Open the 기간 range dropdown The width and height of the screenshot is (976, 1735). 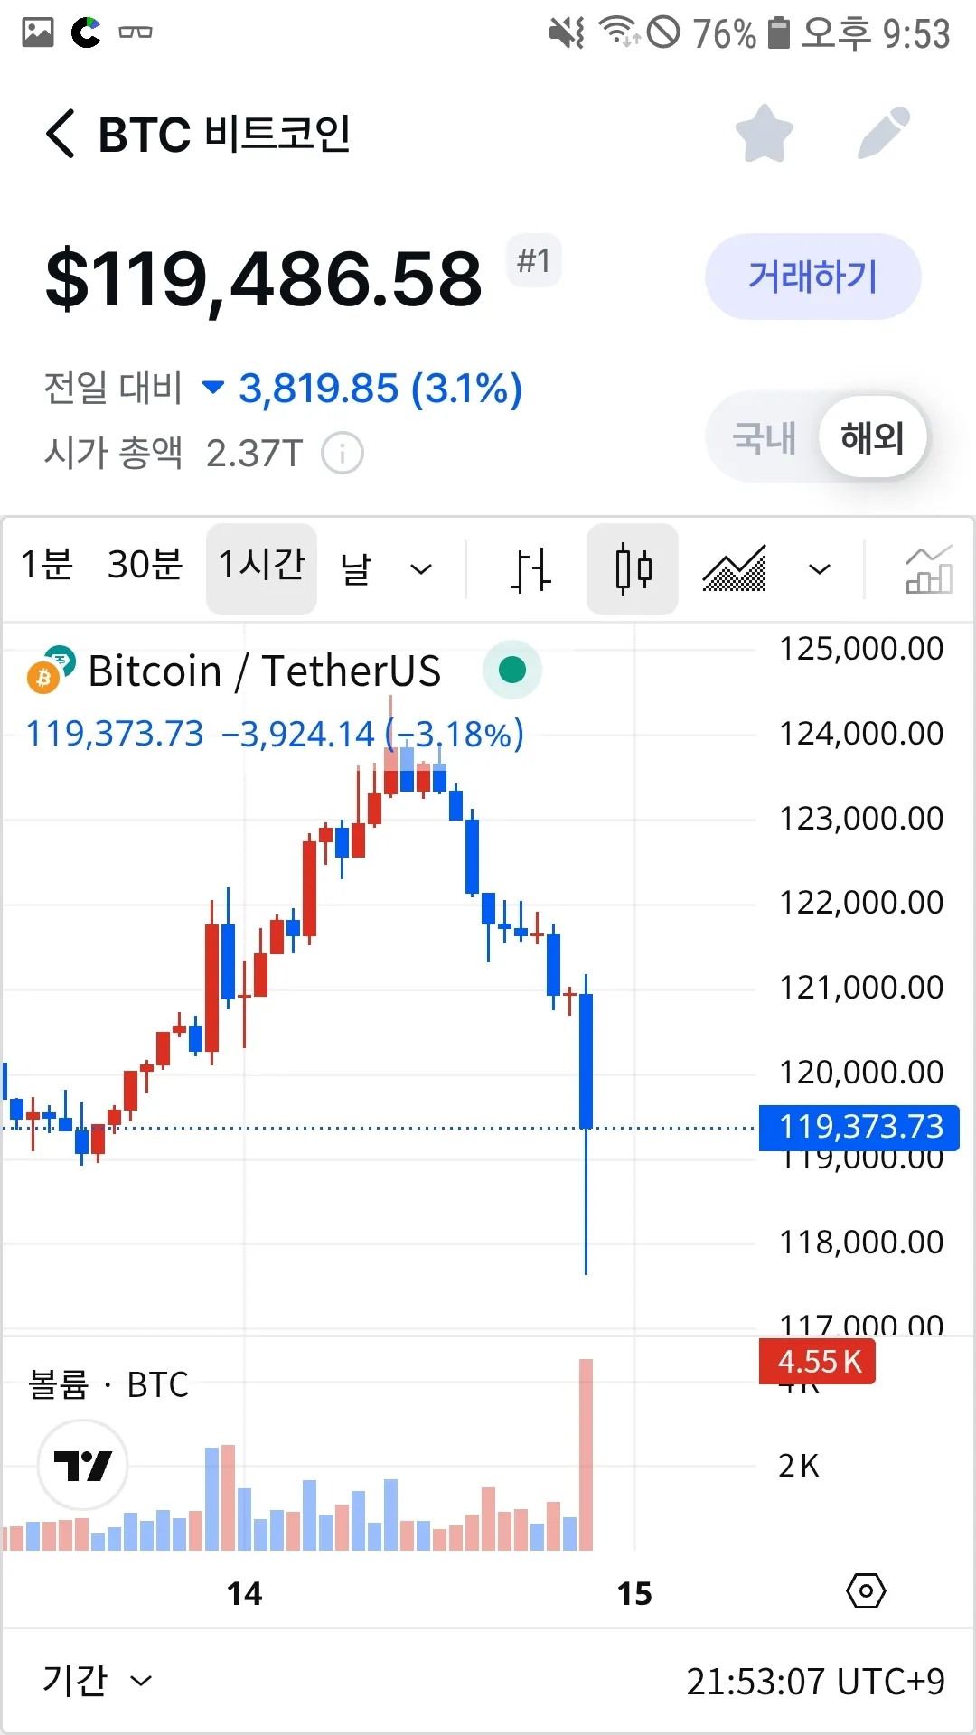(97, 1681)
